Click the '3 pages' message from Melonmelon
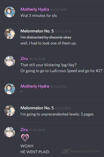 [x=57, y=114]
